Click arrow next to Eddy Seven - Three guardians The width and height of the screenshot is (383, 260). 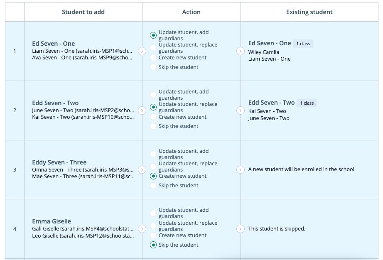point(142,169)
